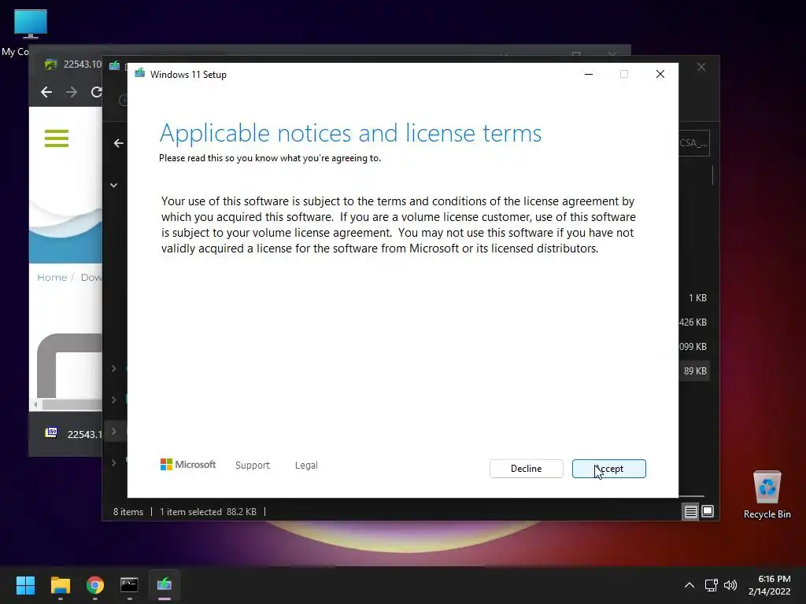
Task: Close the Windows 11 Setup window
Action: (660, 74)
